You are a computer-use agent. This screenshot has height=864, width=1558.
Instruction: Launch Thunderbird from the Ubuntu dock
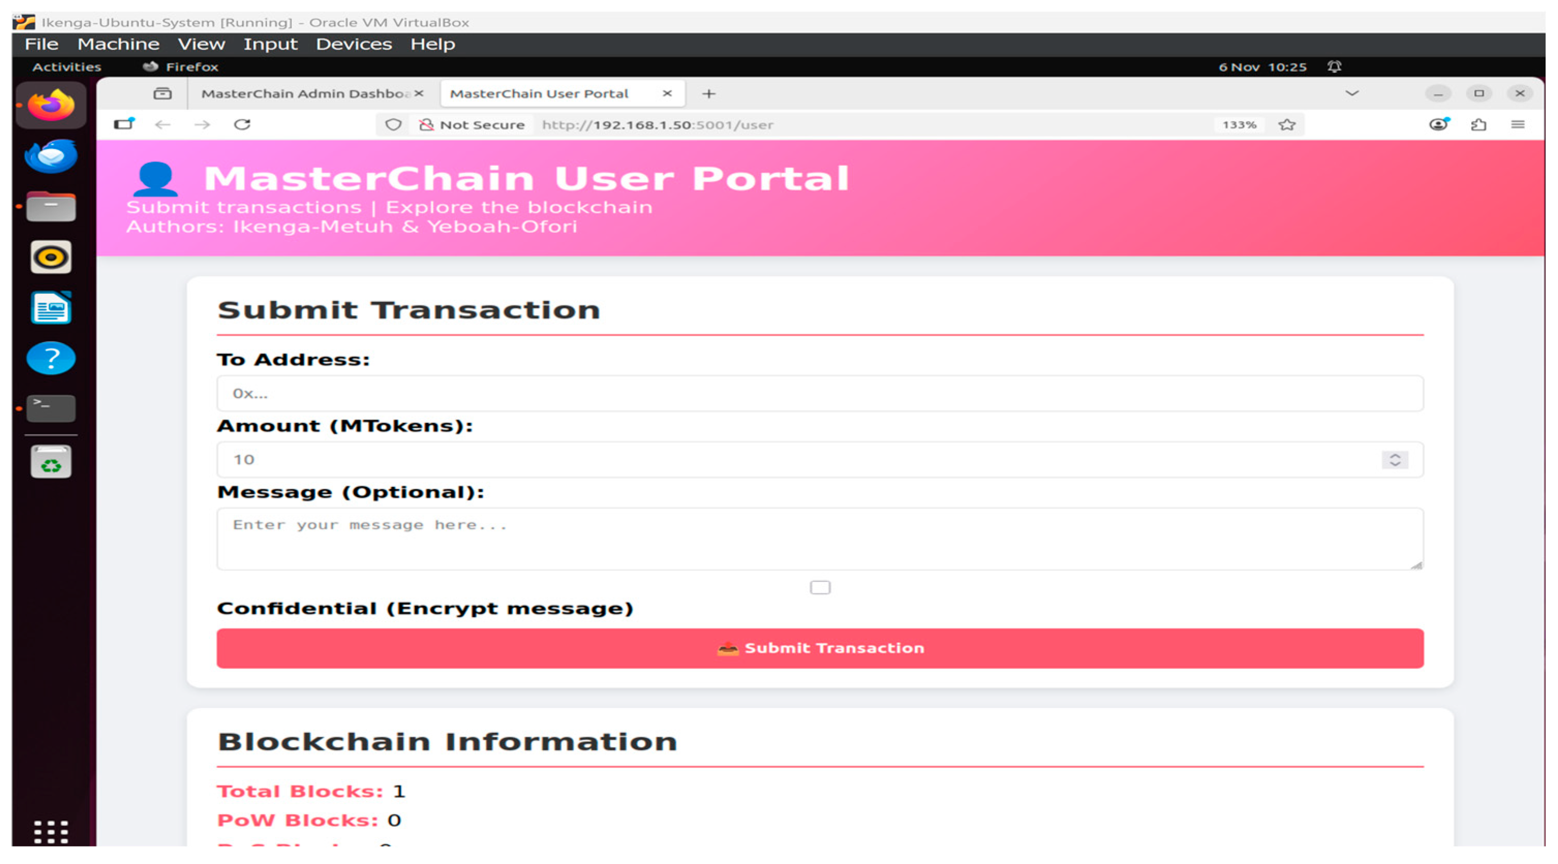(x=51, y=156)
